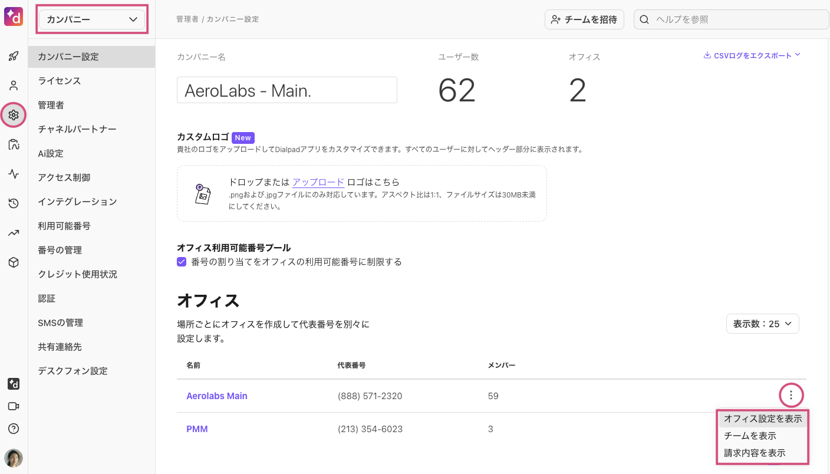Click the メンバー column header
Image resolution: width=830 pixels, height=474 pixels.
coord(502,365)
